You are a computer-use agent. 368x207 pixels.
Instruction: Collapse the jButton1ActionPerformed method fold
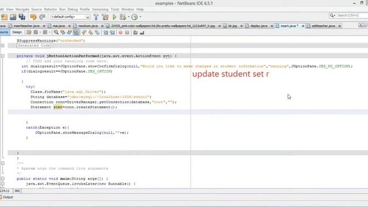tap(2, 56)
